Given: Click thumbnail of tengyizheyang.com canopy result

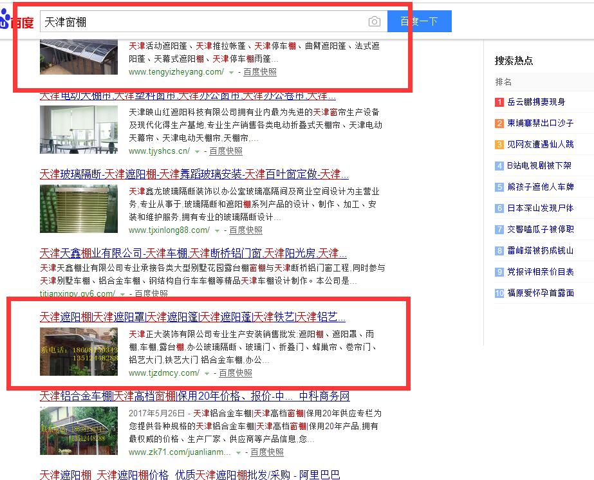Looking at the screenshot, I should [79, 57].
